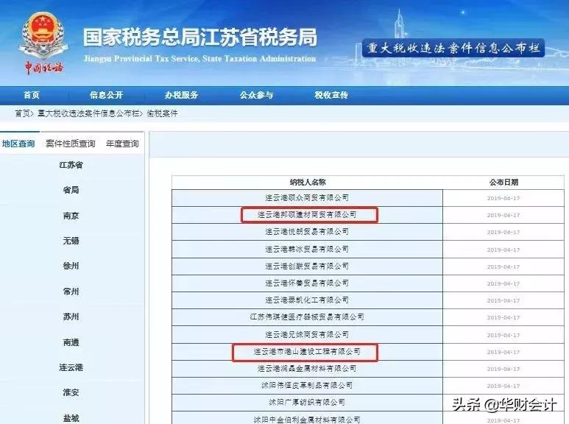Click the date for 连云港市港山建设工程有限公司
569x424 pixels.
[503, 352]
